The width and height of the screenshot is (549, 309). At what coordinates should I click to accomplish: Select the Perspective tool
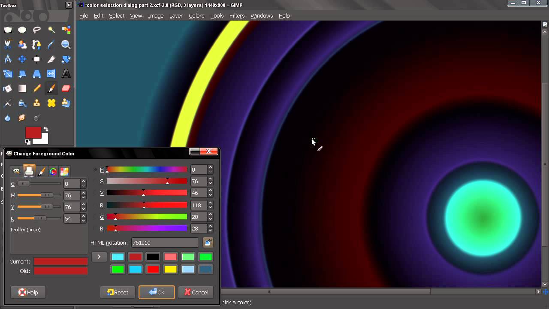click(37, 74)
